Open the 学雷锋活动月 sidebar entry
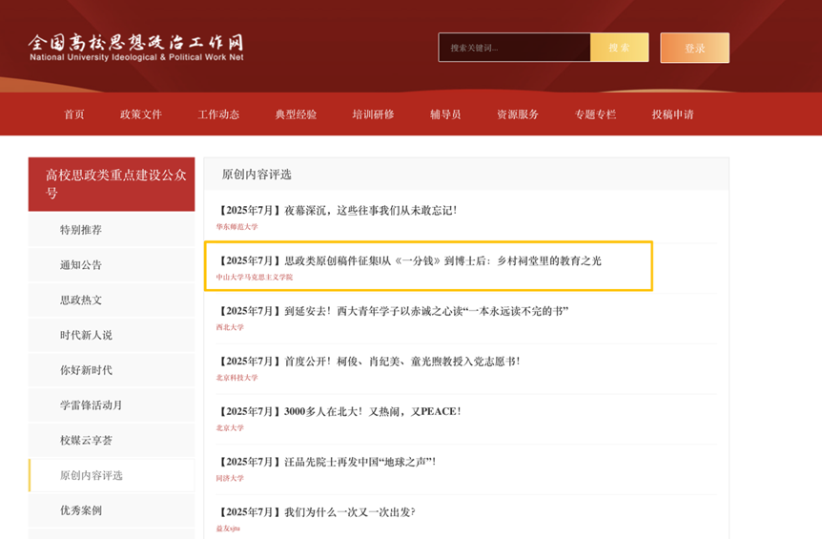The image size is (822, 539). coord(91,405)
